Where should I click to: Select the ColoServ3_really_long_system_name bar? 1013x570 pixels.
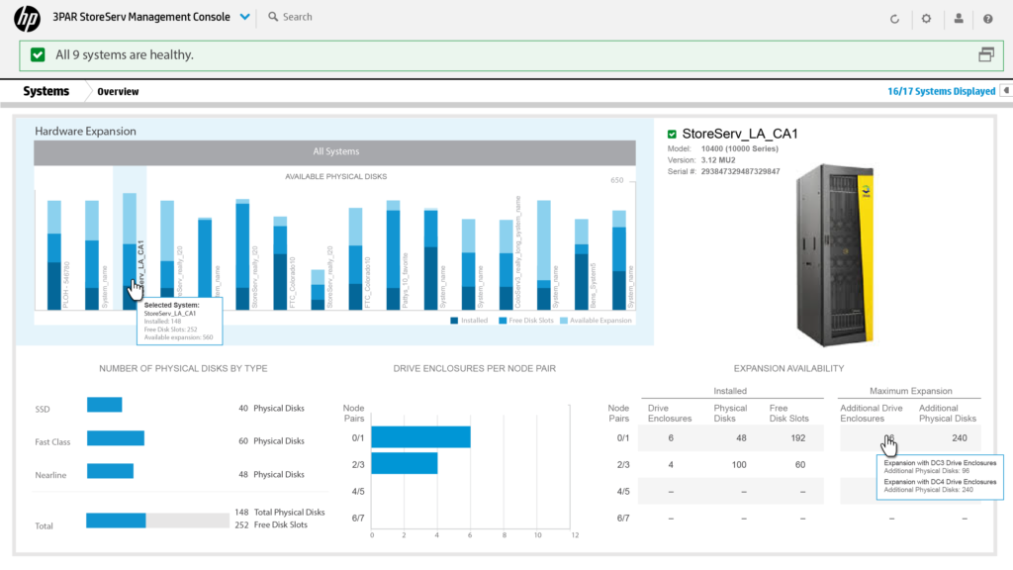[x=506, y=265]
